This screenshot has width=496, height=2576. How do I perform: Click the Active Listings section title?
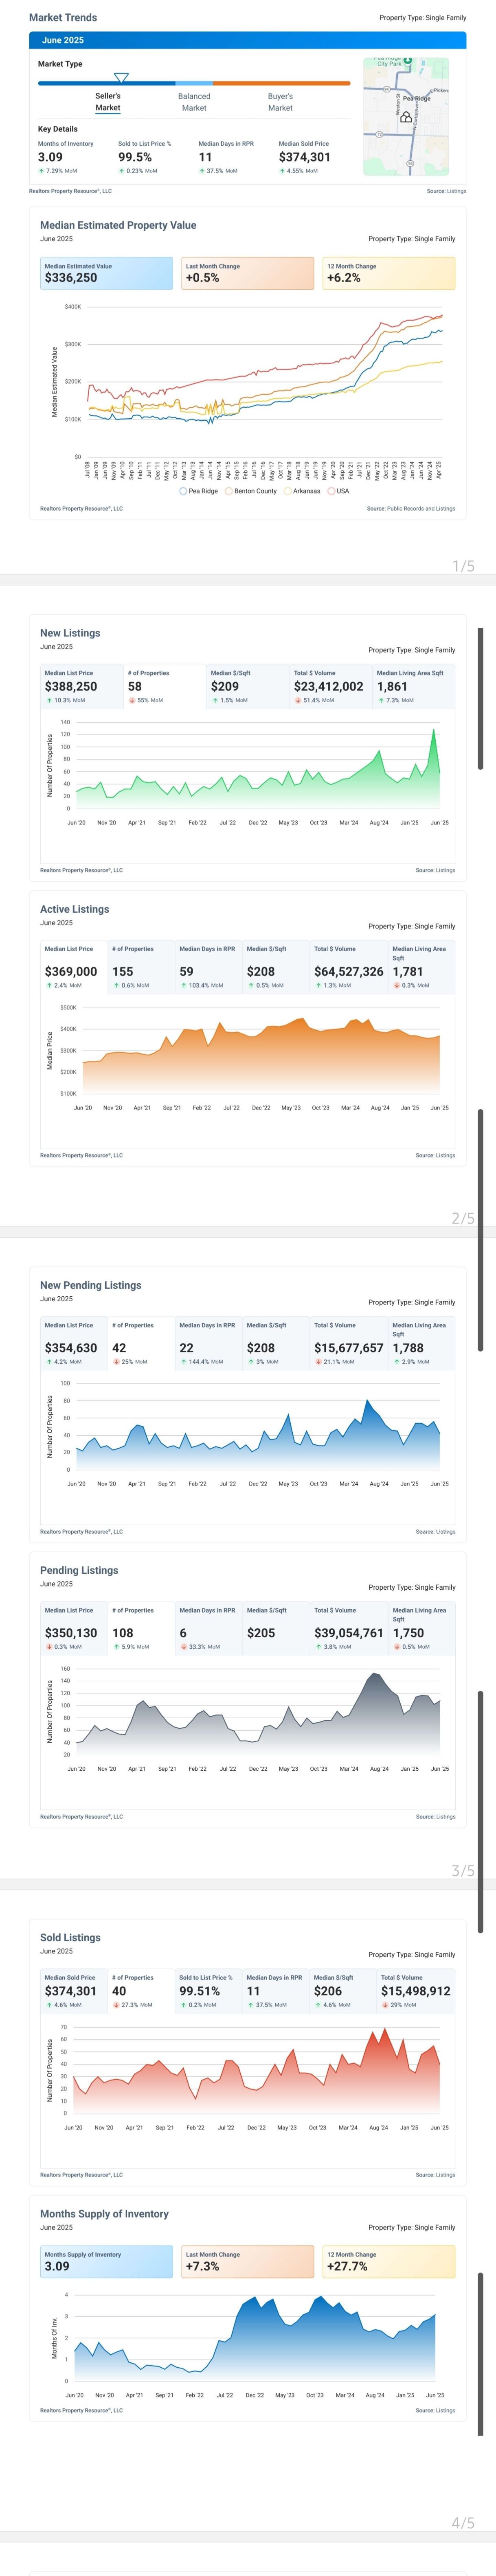click(x=75, y=909)
